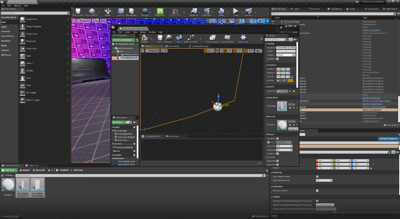Open Class Defaults in blueprint toolbar
This screenshot has height=219, width=400.
click(x=227, y=38)
